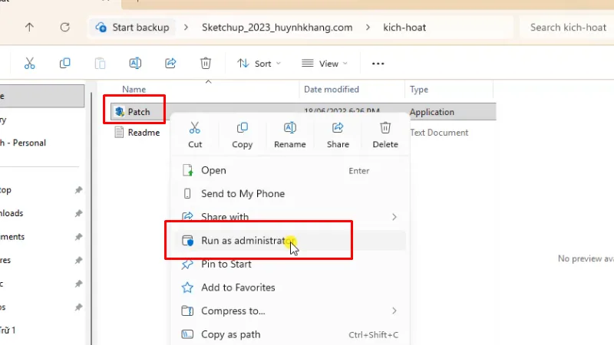
Task: Click toolbar Delete trash icon
Action: (x=206, y=63)
